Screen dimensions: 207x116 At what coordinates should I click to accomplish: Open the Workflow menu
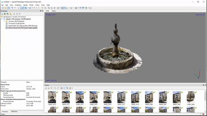coord(18,5)
